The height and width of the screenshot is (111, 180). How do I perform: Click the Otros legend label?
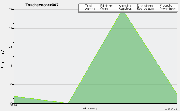coord(104,9)
